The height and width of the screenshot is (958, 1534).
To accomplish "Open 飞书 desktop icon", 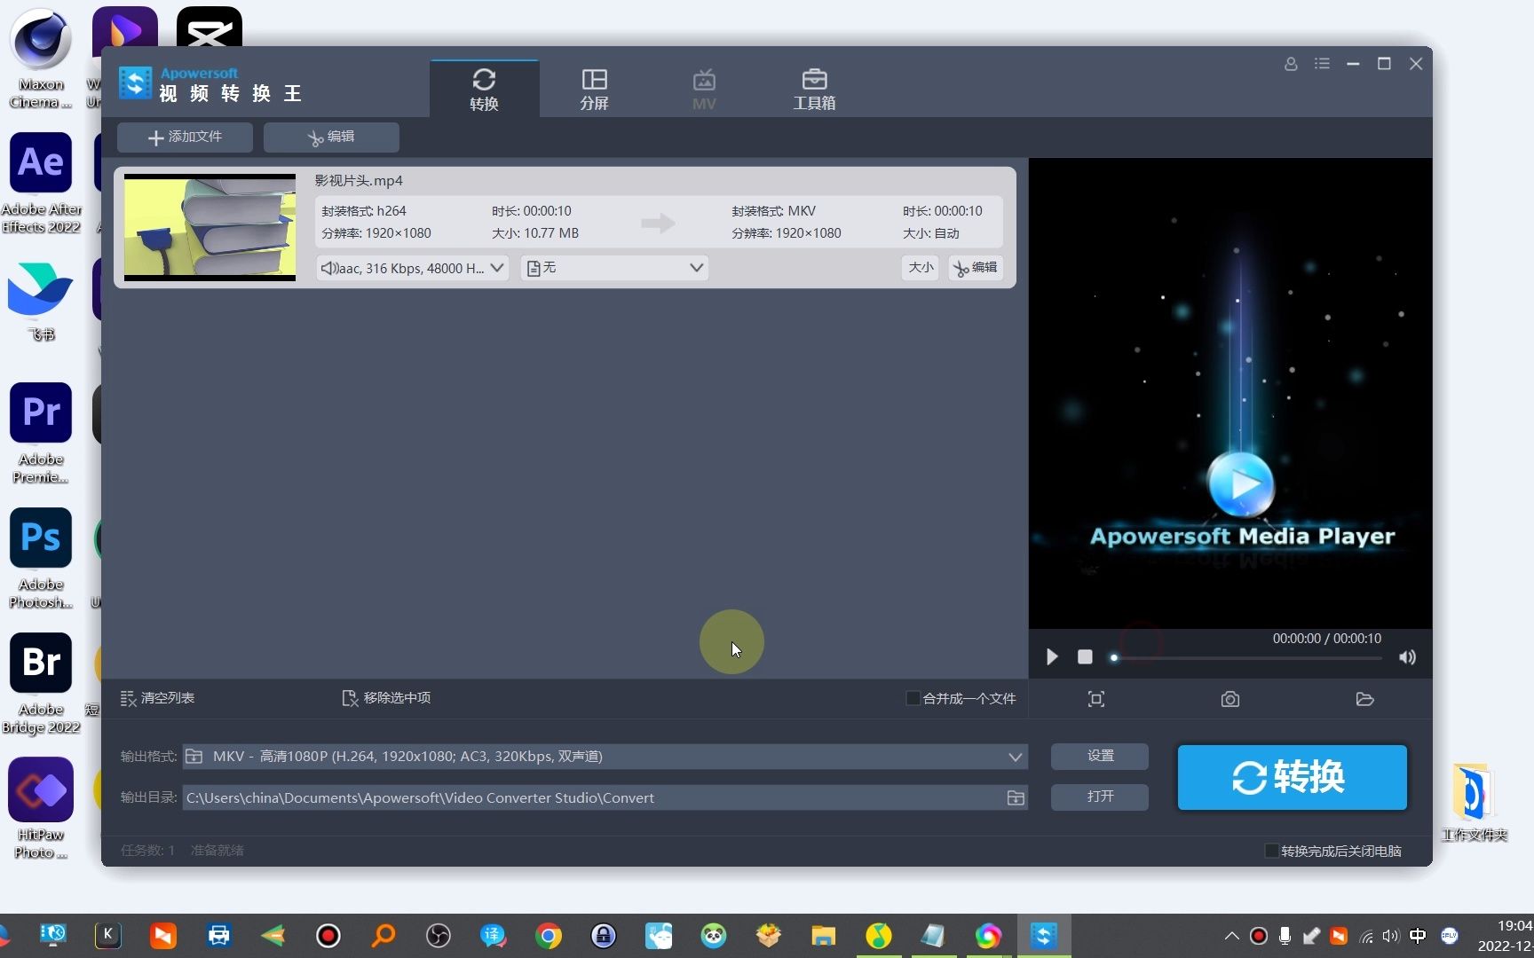I will [x=41, y=300].
